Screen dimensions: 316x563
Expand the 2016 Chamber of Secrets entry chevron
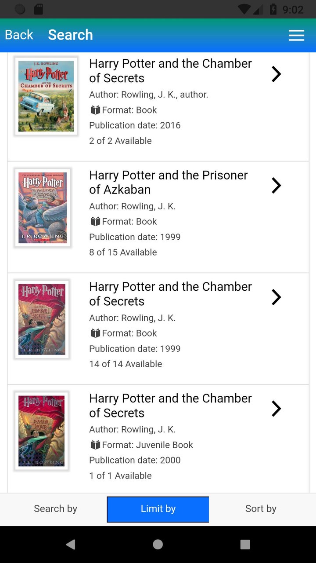(276, 74)
